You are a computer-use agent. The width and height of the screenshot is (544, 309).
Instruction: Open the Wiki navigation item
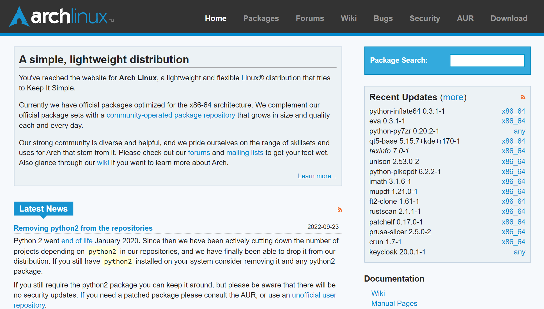[349, 18]
